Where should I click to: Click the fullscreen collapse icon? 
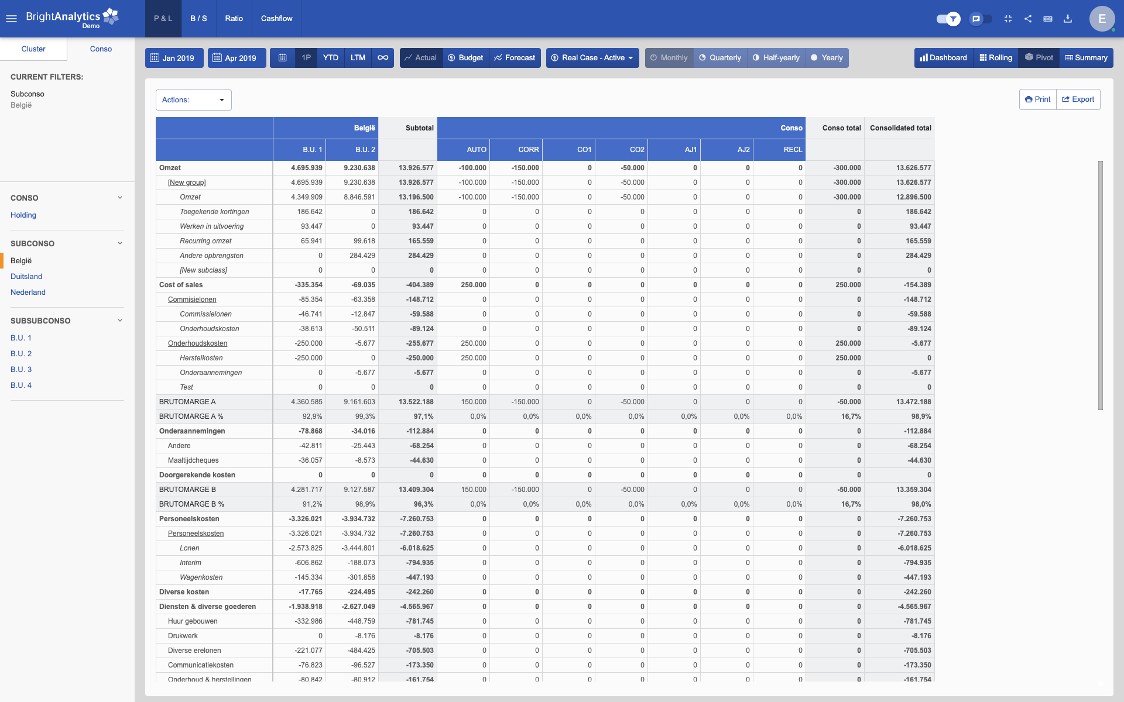click(1008, 19)
